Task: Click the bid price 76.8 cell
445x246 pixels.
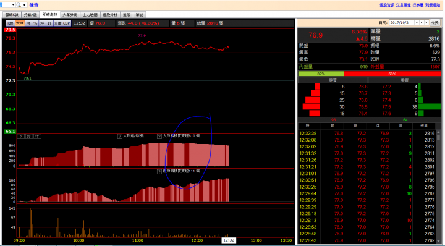Action: coord(363,87)
